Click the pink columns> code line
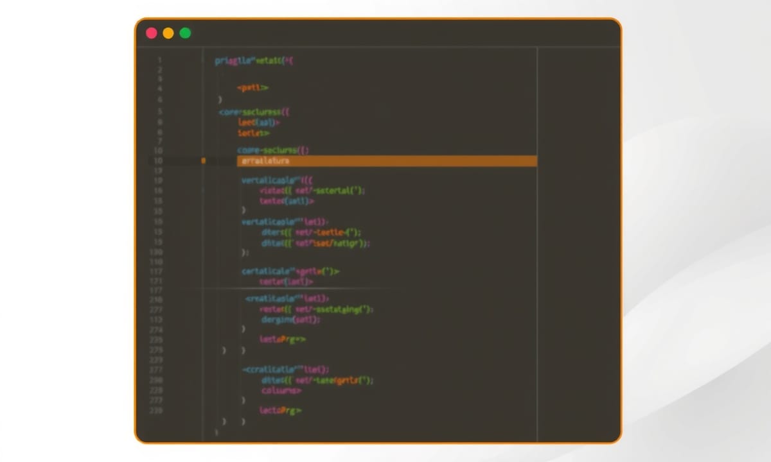Image resolution: width=771 pixels, height=462 pixels. coord(281,390)
